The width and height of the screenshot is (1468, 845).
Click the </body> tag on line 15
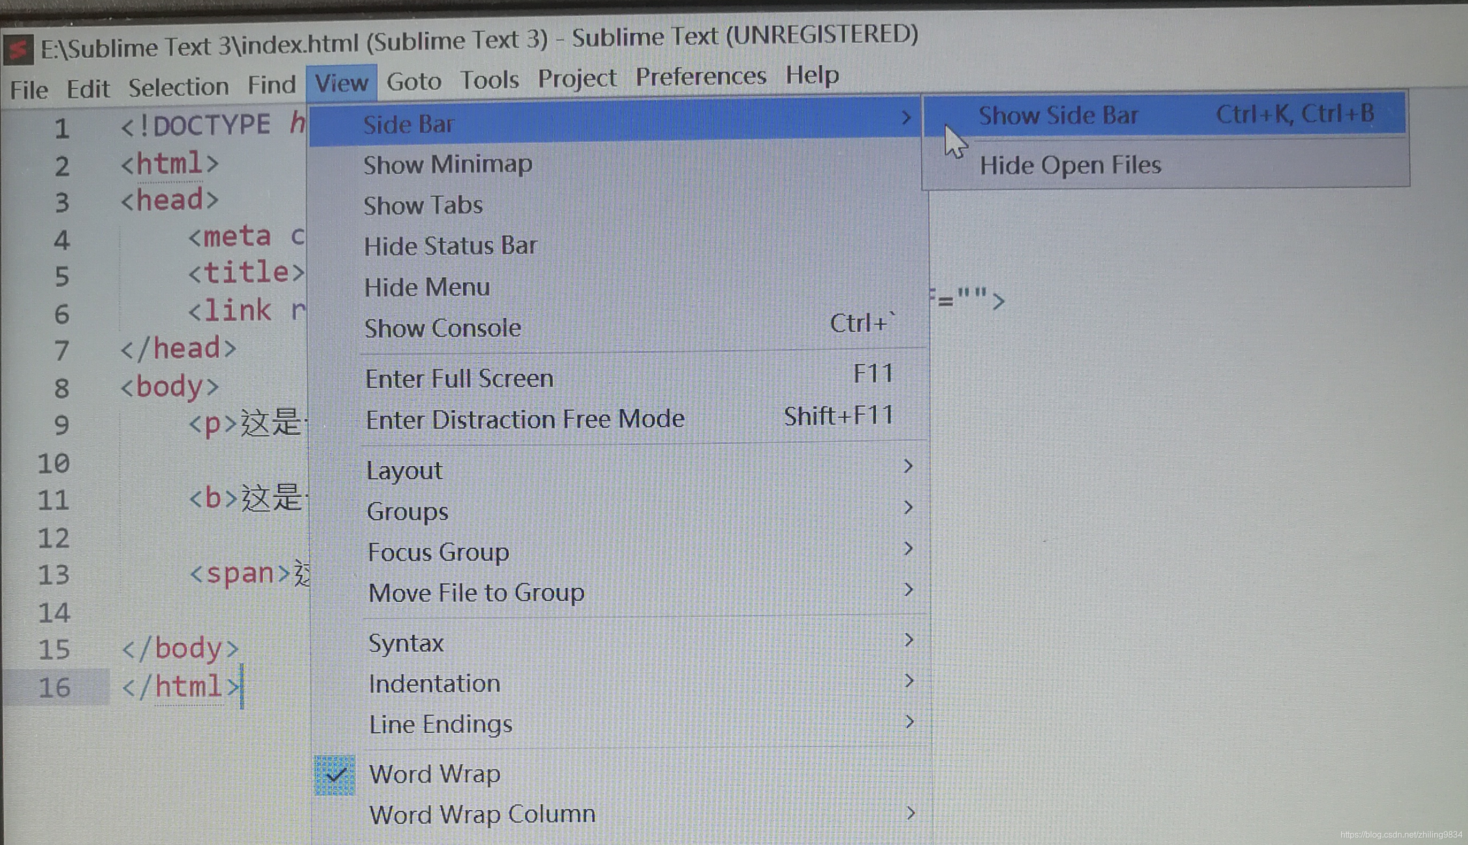[x=180, y=648]
